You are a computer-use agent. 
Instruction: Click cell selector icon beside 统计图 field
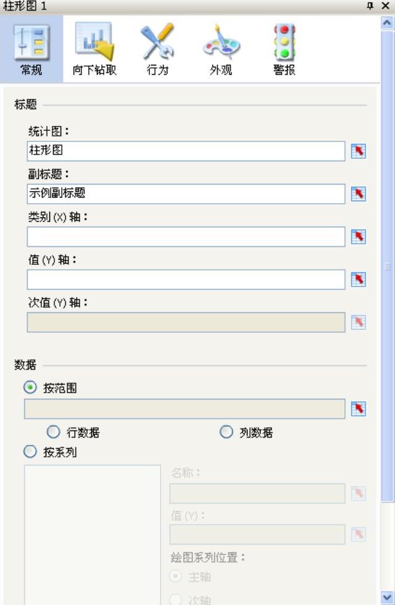pyautogui.click(x=358, y=151)
